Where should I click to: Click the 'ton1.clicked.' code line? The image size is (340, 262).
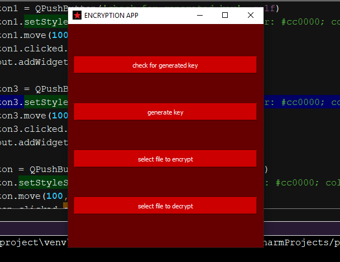click(x=33, y=49)
